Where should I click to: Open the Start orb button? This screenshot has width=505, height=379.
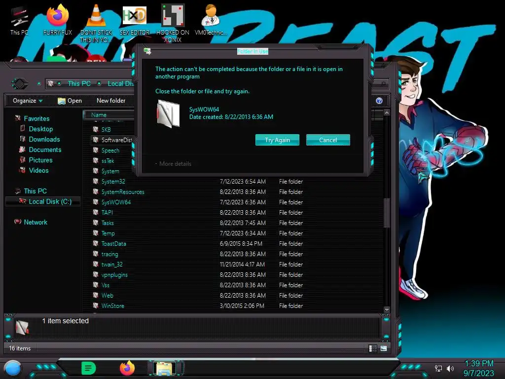point(13,369)
